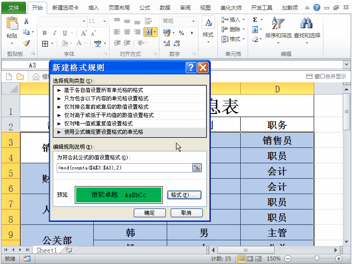This screenshot has height=264, width=352.
Task: Toggle Italic formatting
Action: [x=55, y=33]
